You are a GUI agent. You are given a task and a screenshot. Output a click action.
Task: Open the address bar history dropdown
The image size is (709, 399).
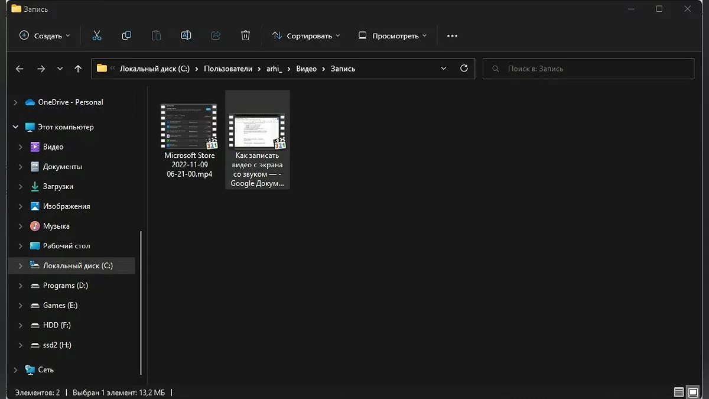[444, 69]
